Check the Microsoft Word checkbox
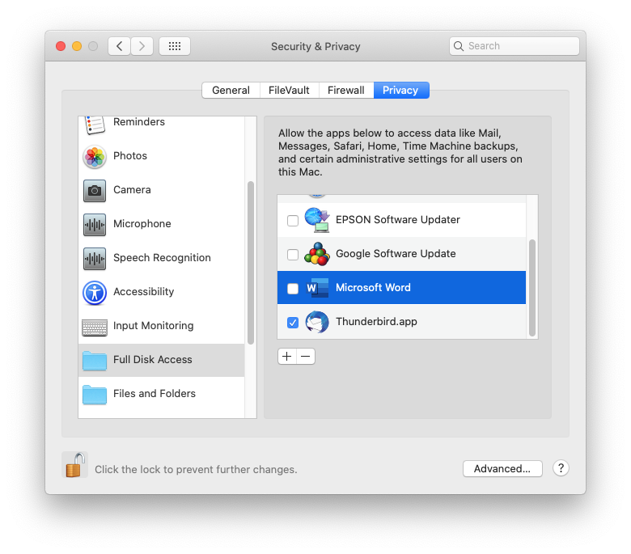The width and height of the screenshot is (631, 554). coord(293,289)
